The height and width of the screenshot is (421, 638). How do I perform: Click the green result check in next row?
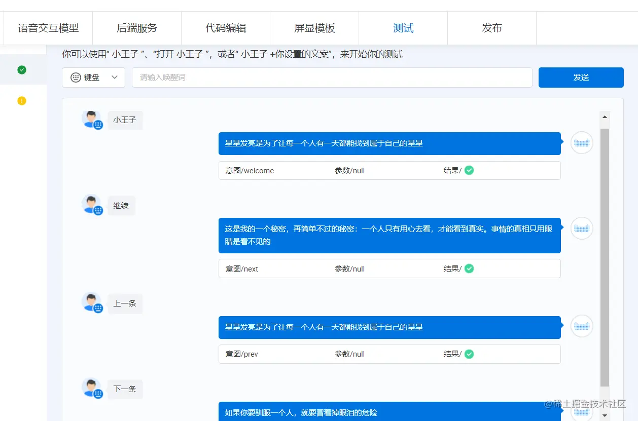469,269
